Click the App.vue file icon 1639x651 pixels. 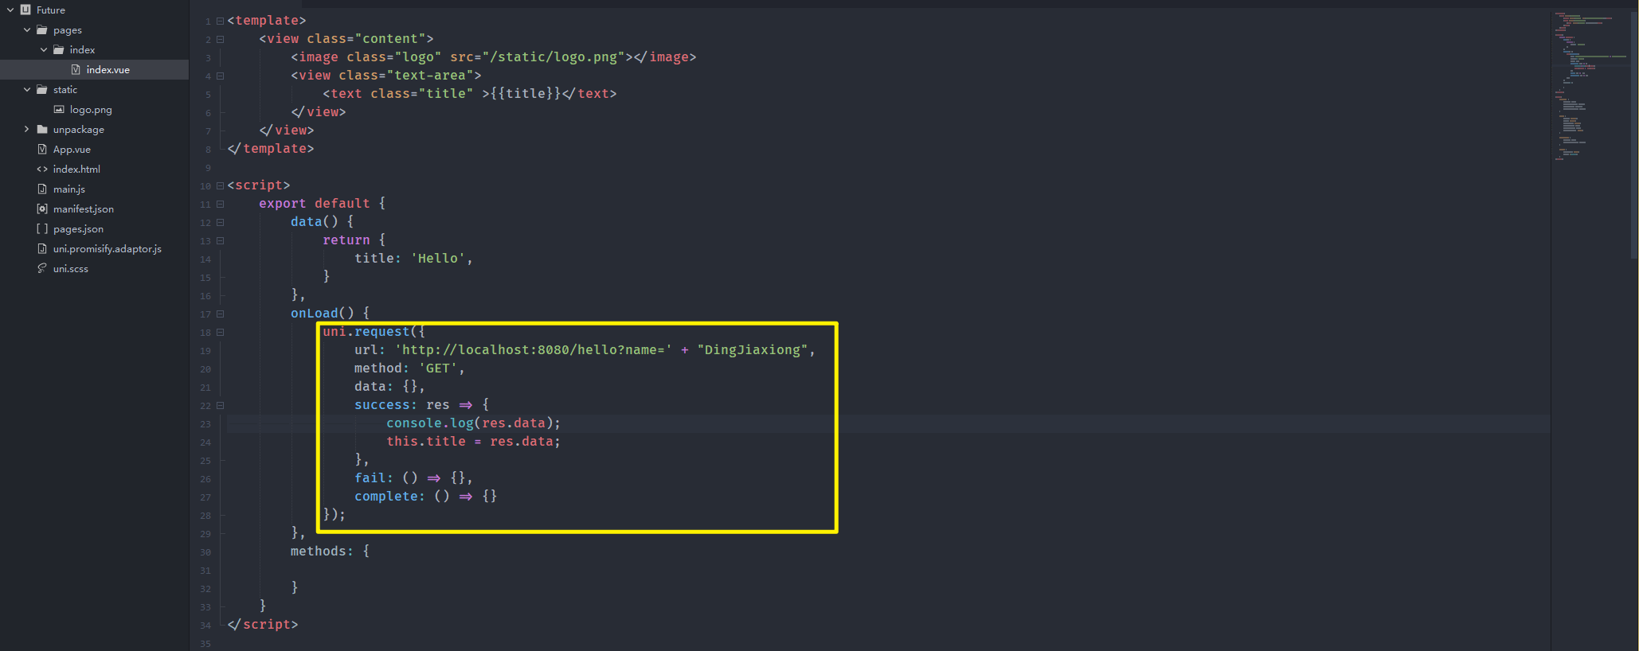click(42, 149)
